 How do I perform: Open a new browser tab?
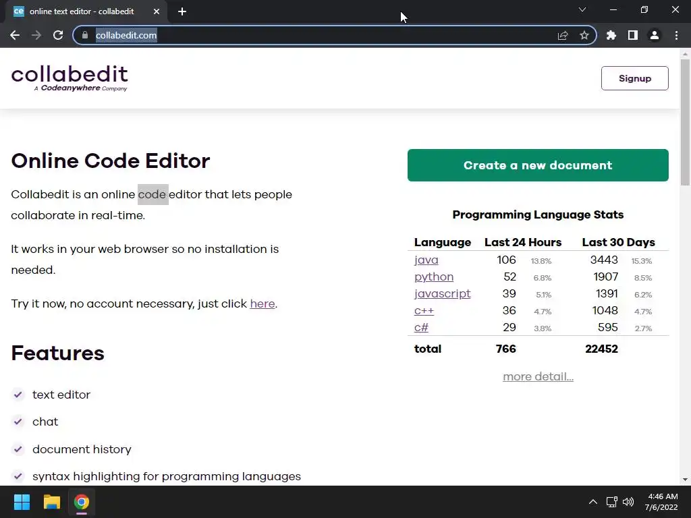(182, 11)
